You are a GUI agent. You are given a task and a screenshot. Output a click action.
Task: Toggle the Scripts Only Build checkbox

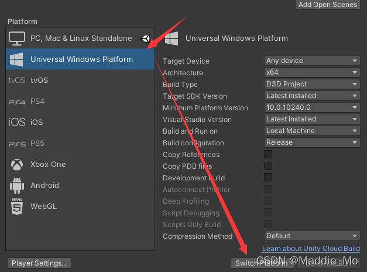point(268,224)
